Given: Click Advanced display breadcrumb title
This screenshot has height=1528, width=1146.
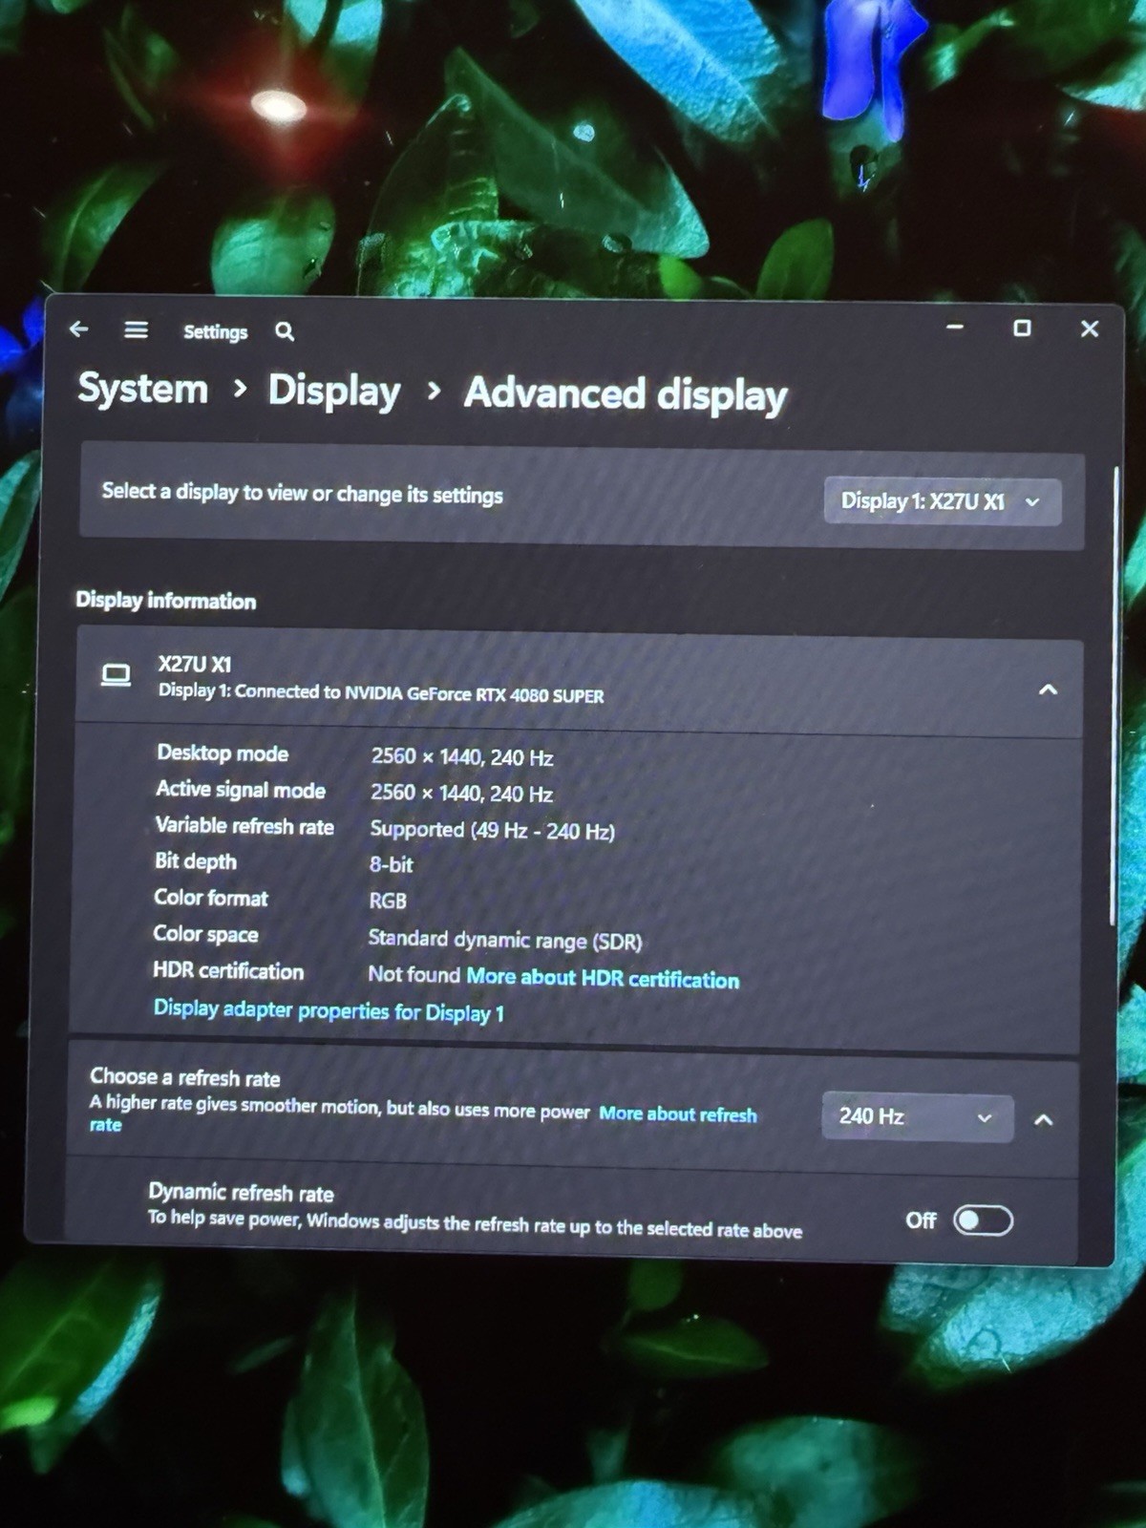Looking at the screenshot, I should 626,393.
